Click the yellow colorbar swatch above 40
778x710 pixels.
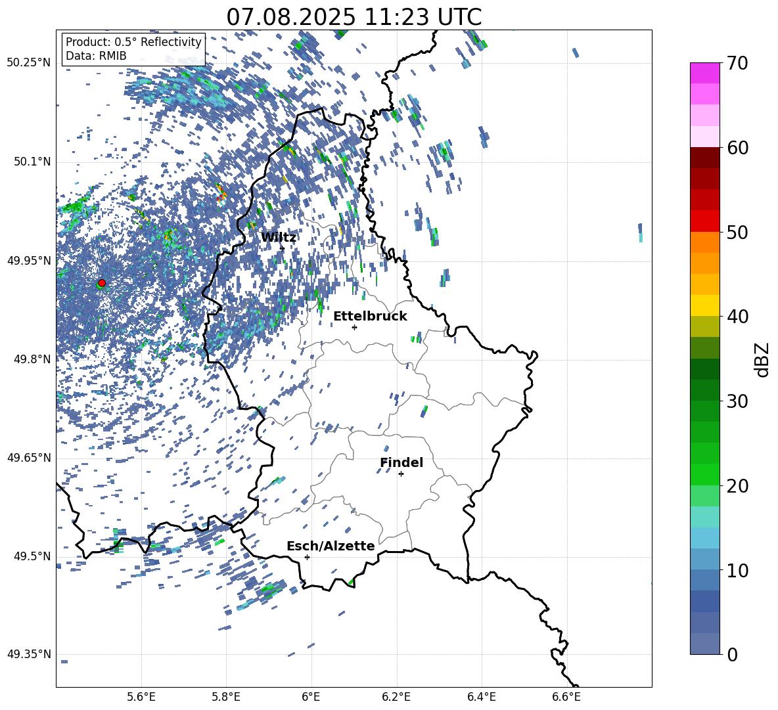coord(704,305)
